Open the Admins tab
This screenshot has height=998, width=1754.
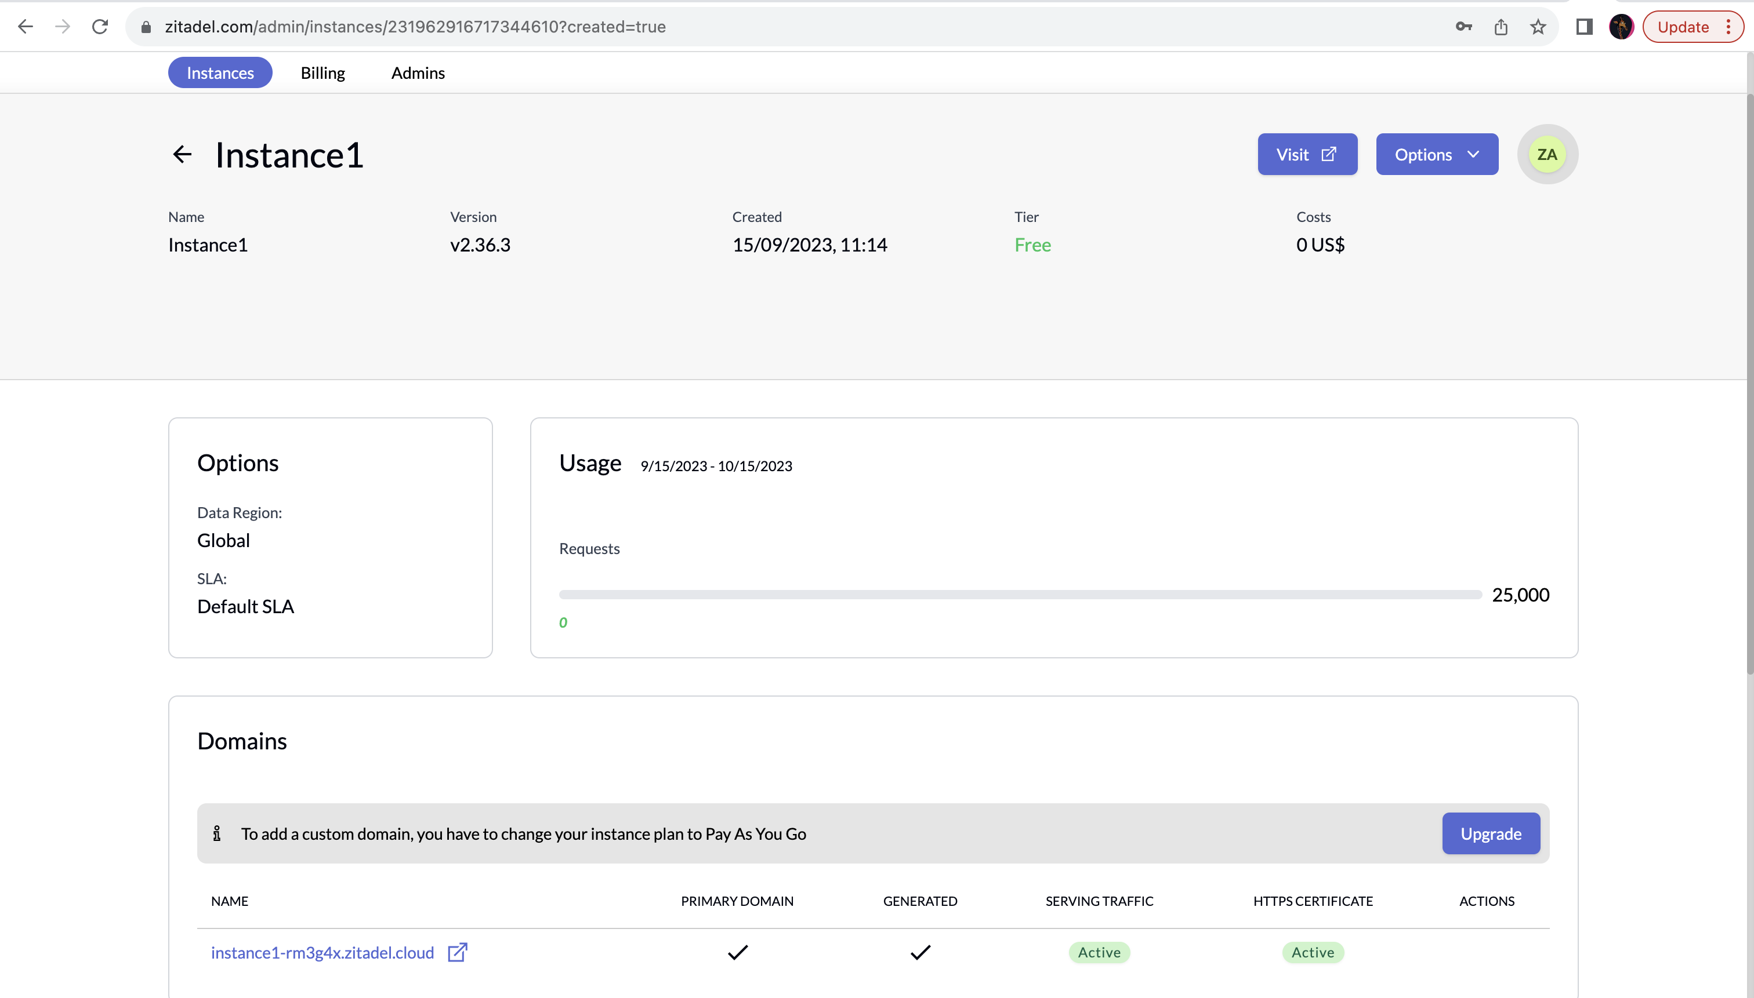(x=418, y=72)
